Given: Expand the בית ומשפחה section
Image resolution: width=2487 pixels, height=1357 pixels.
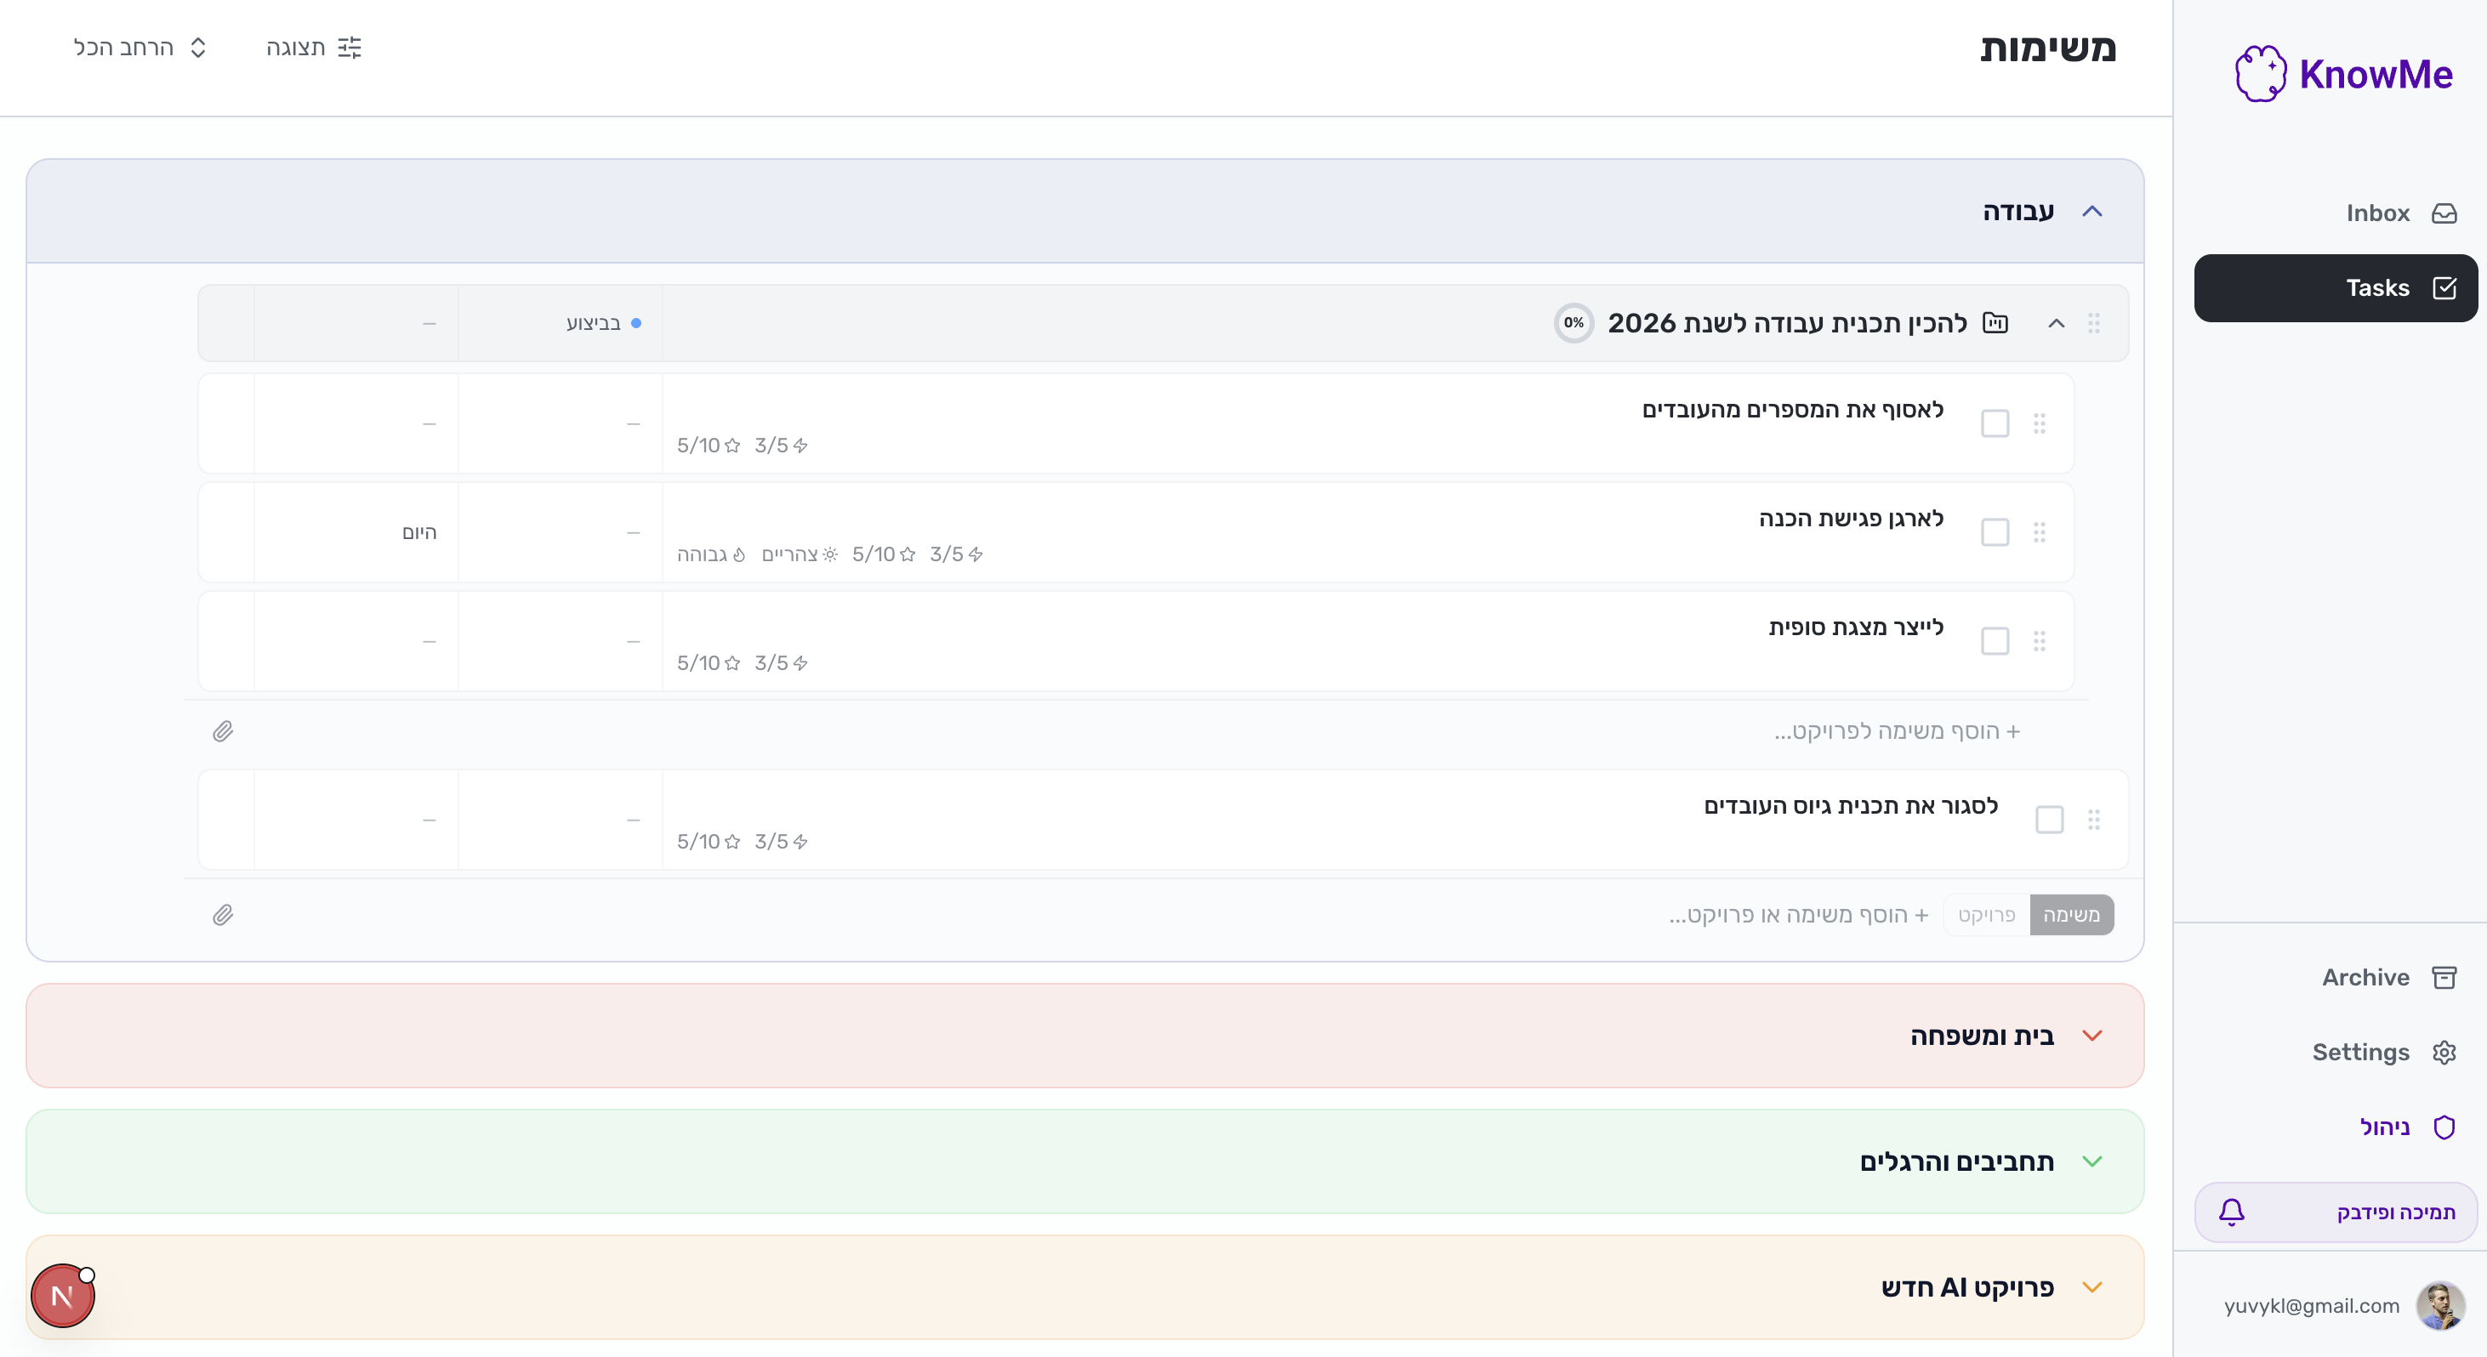Looking at the screenshot, I should tap(2091, 1036).
